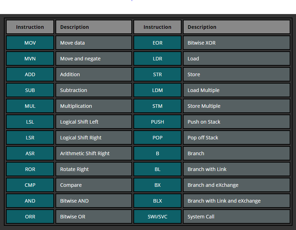Click 'Branch and eXchange' description
Screen dimensions: 296x230
coord(237,185)
